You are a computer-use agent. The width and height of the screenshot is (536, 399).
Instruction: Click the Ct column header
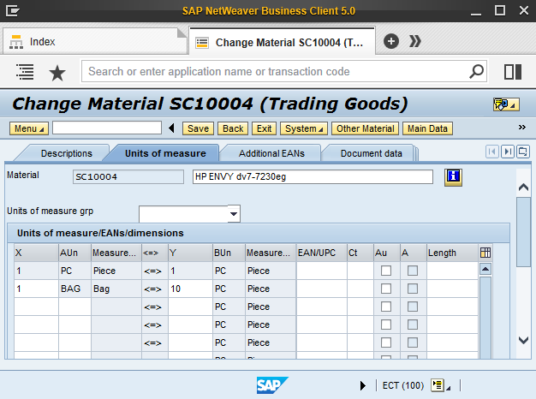[x=360, y=253]
